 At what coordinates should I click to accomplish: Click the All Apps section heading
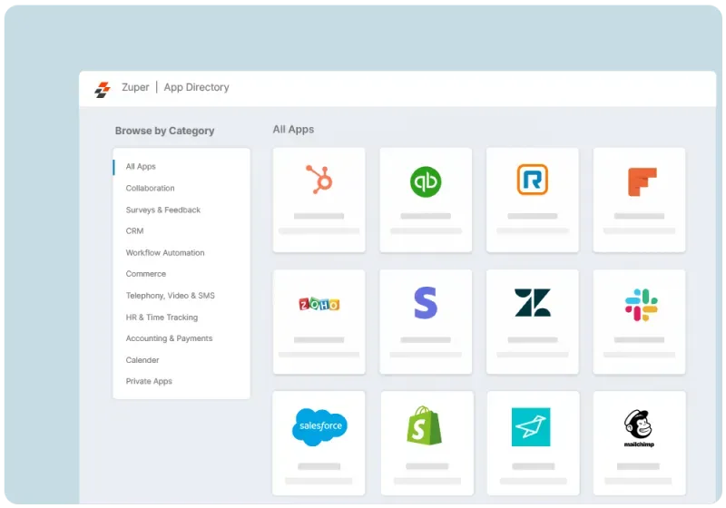point(293,130)
